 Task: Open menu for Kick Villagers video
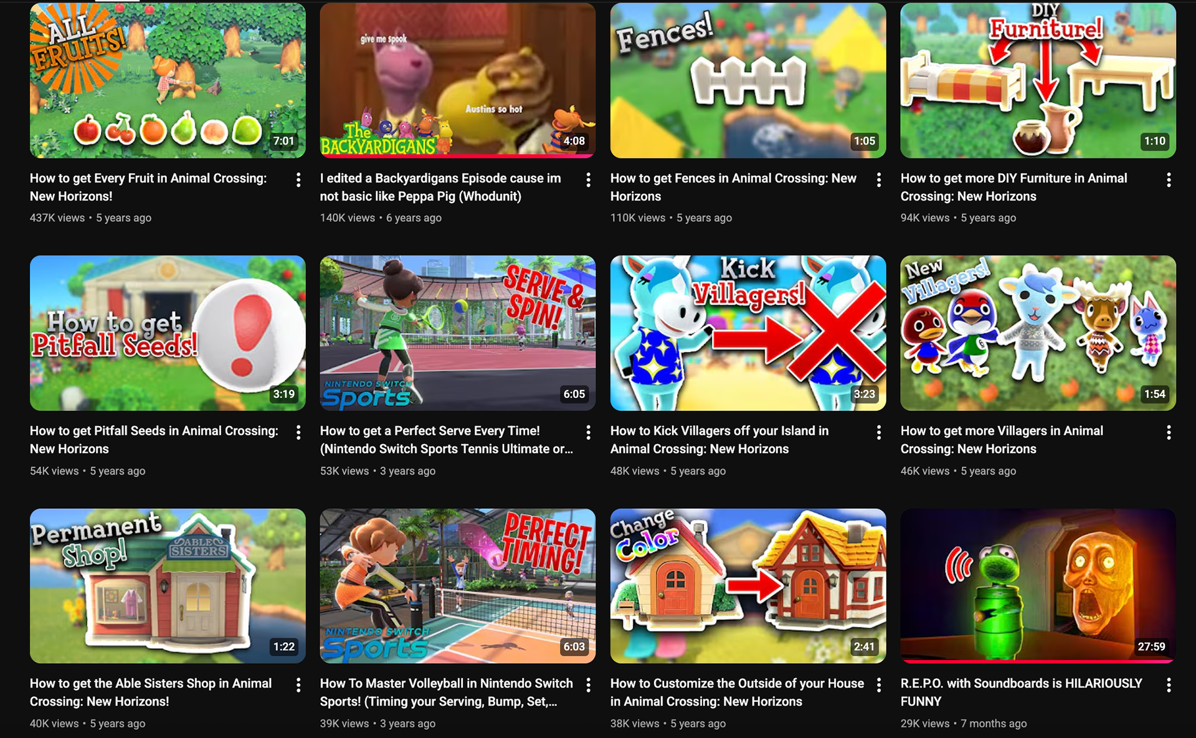point(878,432)
